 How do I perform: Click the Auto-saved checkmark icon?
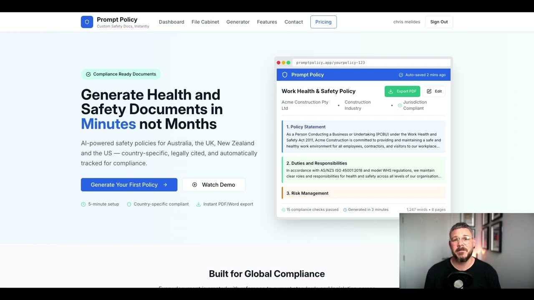[x=401, y=75]
